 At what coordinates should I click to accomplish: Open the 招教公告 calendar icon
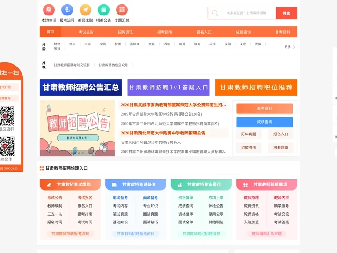(103, 10)
